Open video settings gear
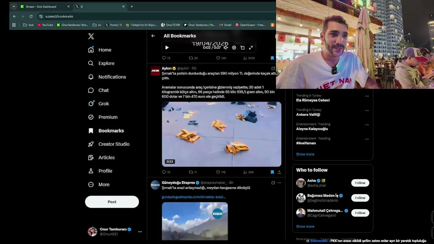Viewport: 434px width, 244px height. pos(234,48)
